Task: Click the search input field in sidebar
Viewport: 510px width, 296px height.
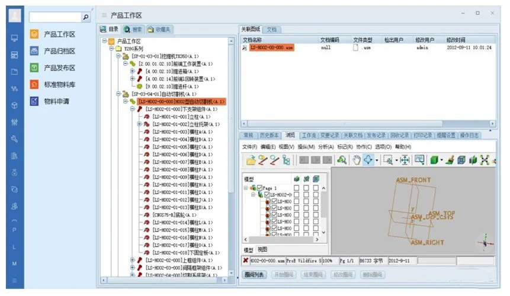Action: 54,18
